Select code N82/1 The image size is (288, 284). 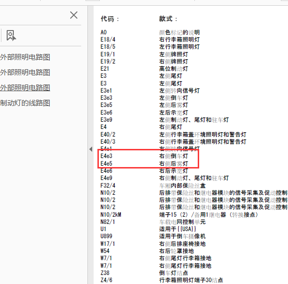[107, 222]
